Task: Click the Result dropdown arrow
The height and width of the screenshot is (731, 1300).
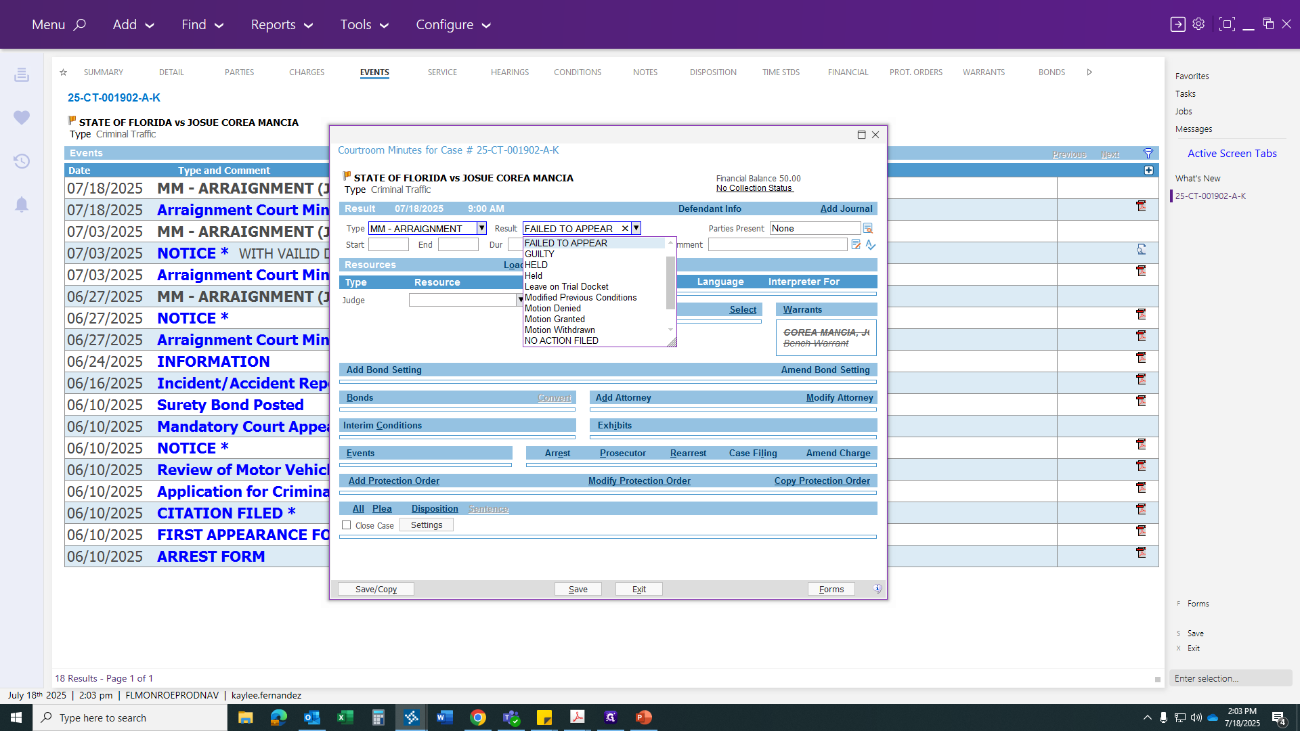Action: click(636, 229)
